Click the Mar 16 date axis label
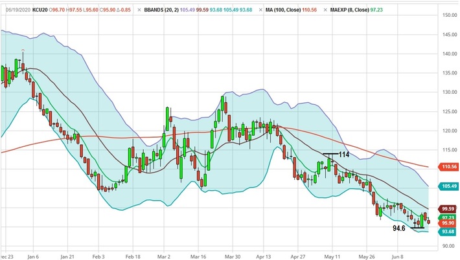The width and height of the screenshot is (460, 260). point(198,257)
